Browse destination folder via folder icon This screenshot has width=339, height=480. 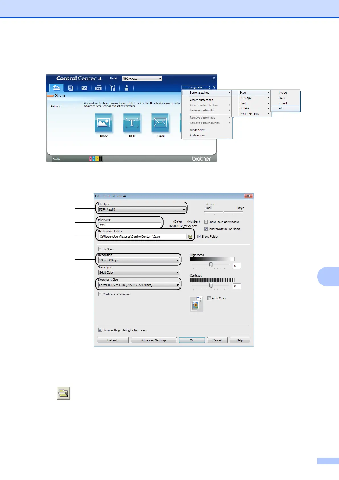(x=190, y=237)
